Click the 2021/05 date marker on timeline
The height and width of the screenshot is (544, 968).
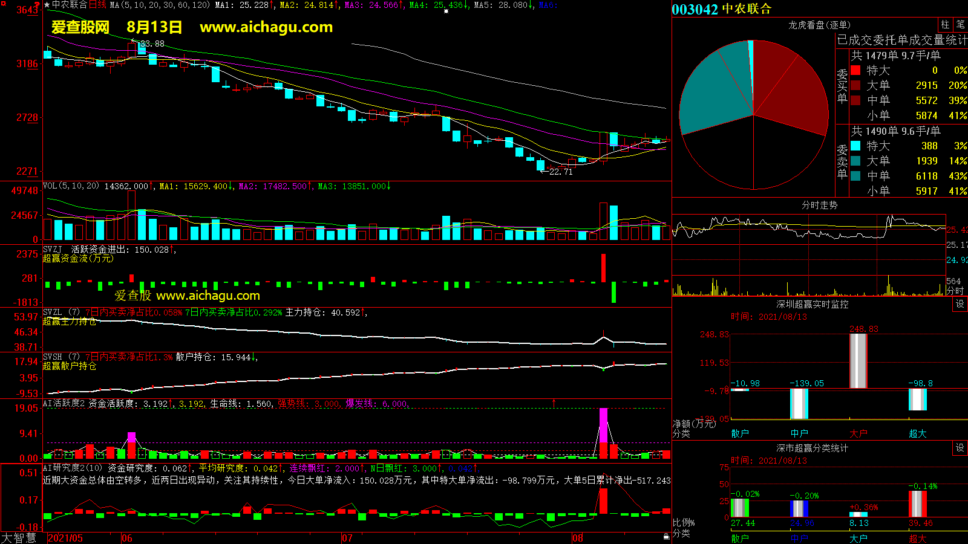(65, 538)
